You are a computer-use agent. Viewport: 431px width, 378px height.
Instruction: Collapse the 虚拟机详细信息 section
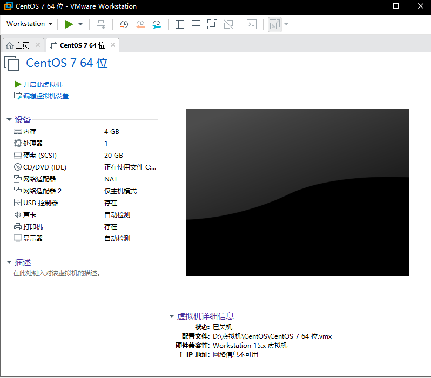pyautogui.click(x=172, y=316)
